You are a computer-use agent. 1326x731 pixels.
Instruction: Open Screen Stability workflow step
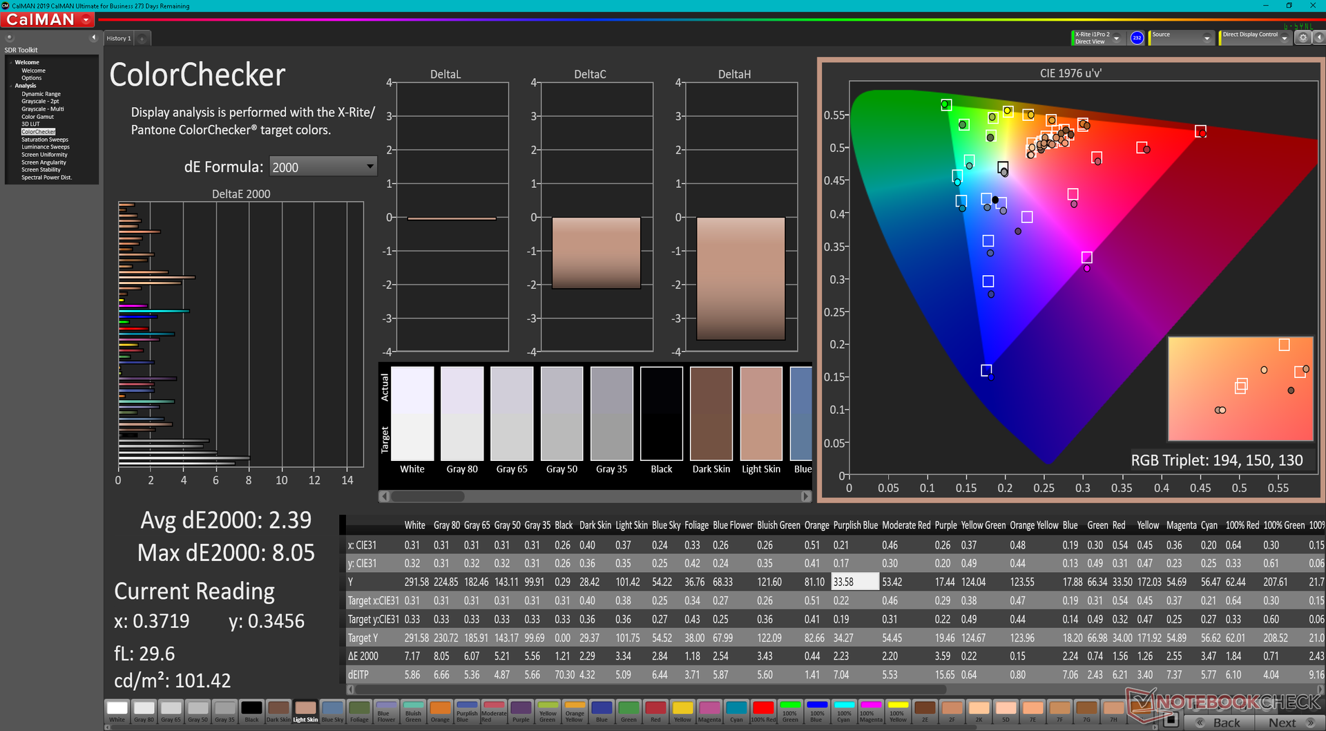(x=41, y=170)
